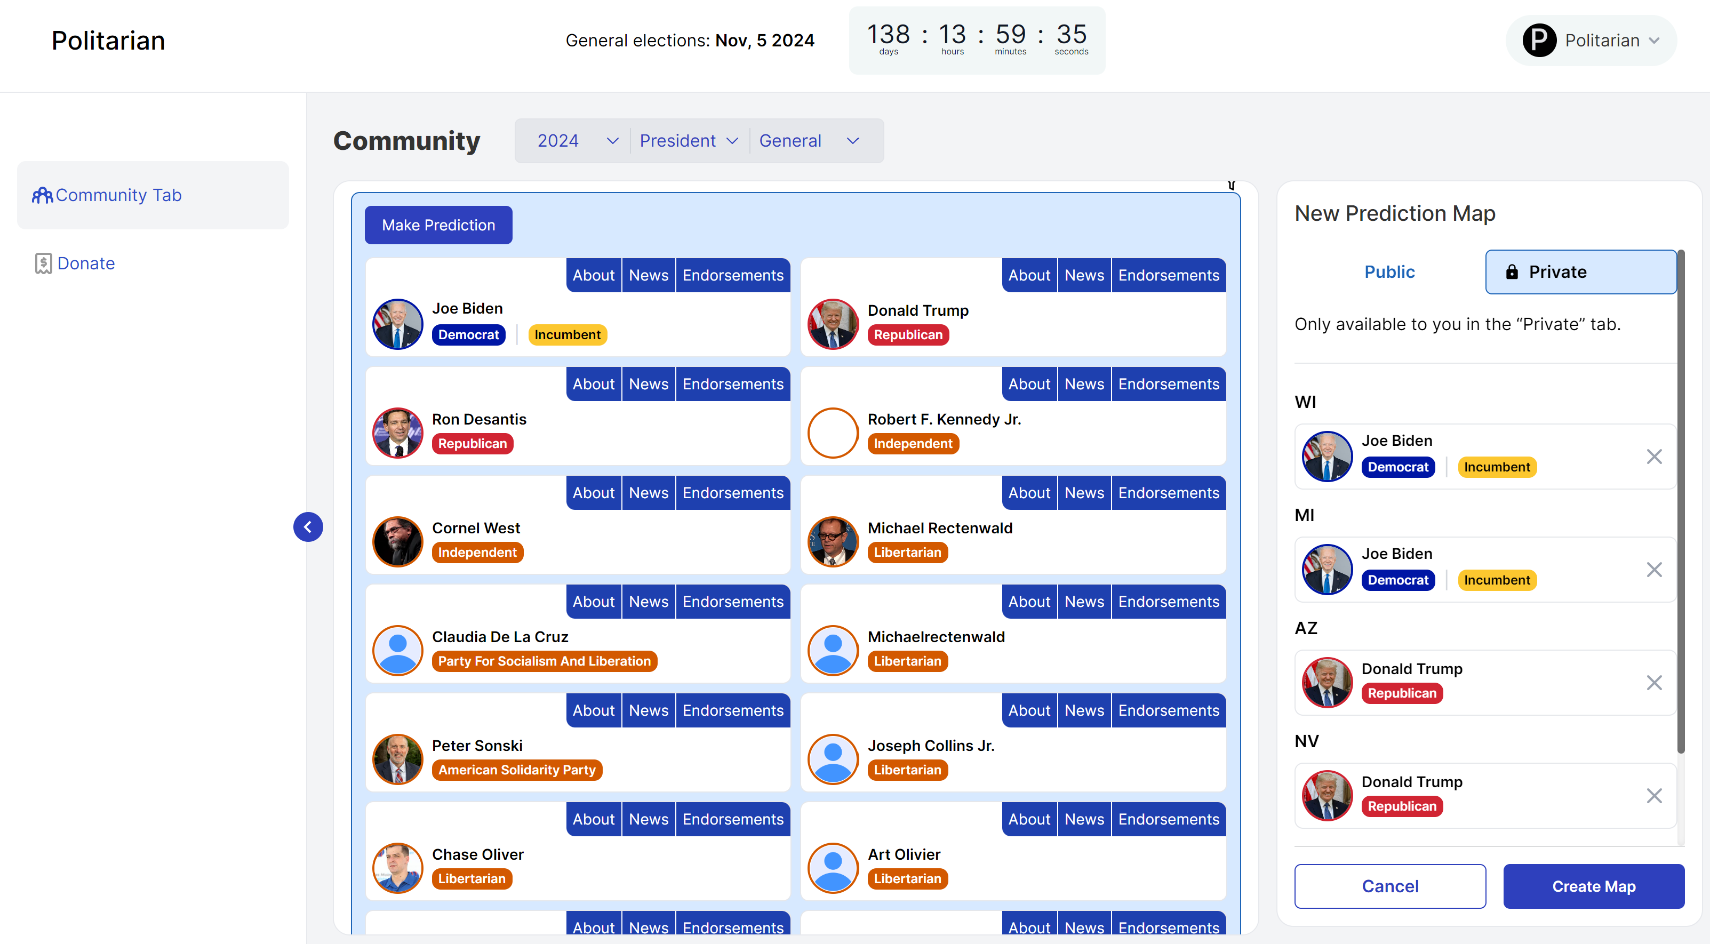Click Robert F. Kennedy Jr.'s empty avatar
Screen dimensions: 1710x944
(833, 433)
